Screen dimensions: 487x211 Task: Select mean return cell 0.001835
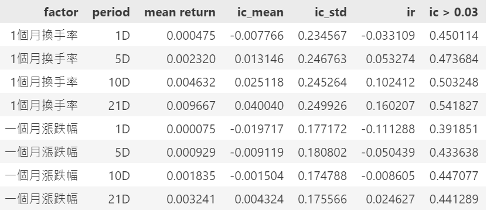pyautogui.click(x=191, y=176)
